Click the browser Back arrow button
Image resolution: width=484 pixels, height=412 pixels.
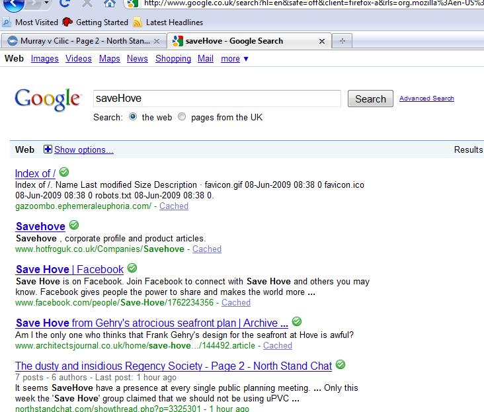pos(13,3)
